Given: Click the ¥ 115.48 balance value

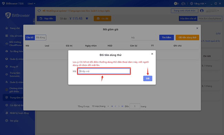Looking at the screenshot, I should coord(76,18).
